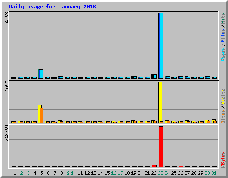Click the orange sites bar for day 5
Viewport: 228px width, 178px height.
41,115
